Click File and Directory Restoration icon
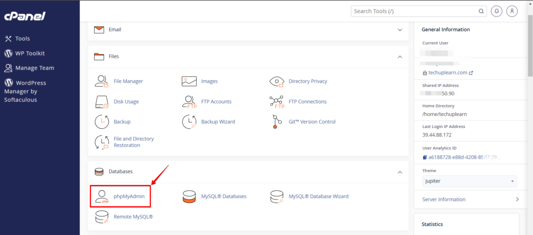 (101, 142)
